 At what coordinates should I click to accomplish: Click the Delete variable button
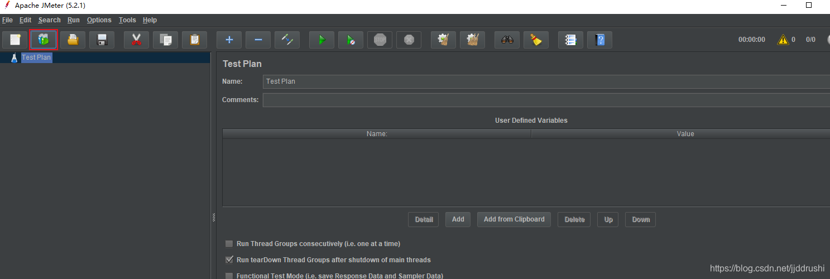point(574,219)
